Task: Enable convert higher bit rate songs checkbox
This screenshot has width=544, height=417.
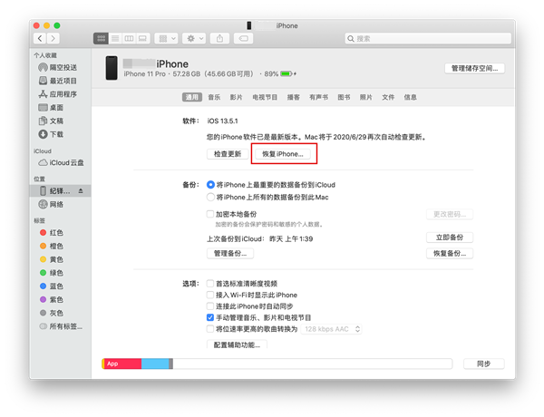Action: tap(210, 328)
